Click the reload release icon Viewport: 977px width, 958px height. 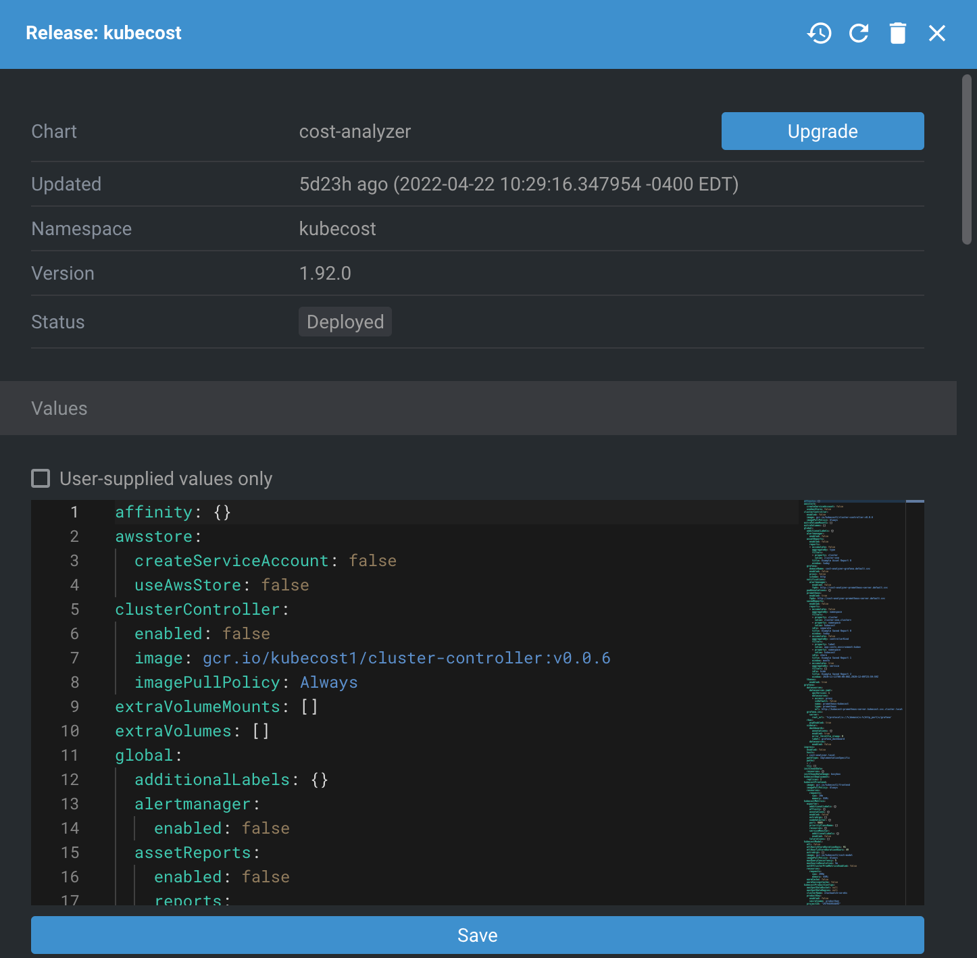(x=859, y=33)
